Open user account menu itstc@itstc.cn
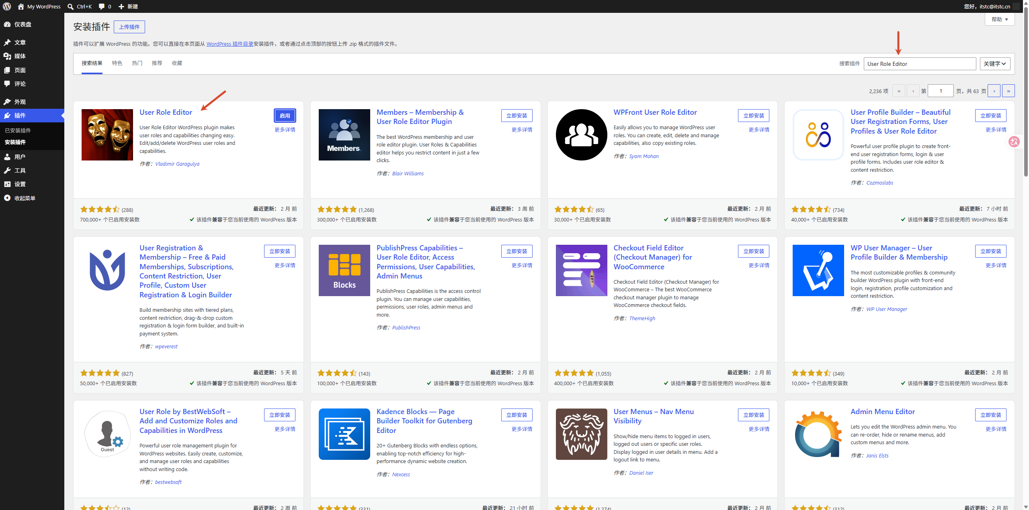 tap(991, 6)
